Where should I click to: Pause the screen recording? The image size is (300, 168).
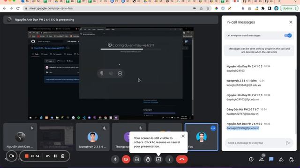pos(55,156)
